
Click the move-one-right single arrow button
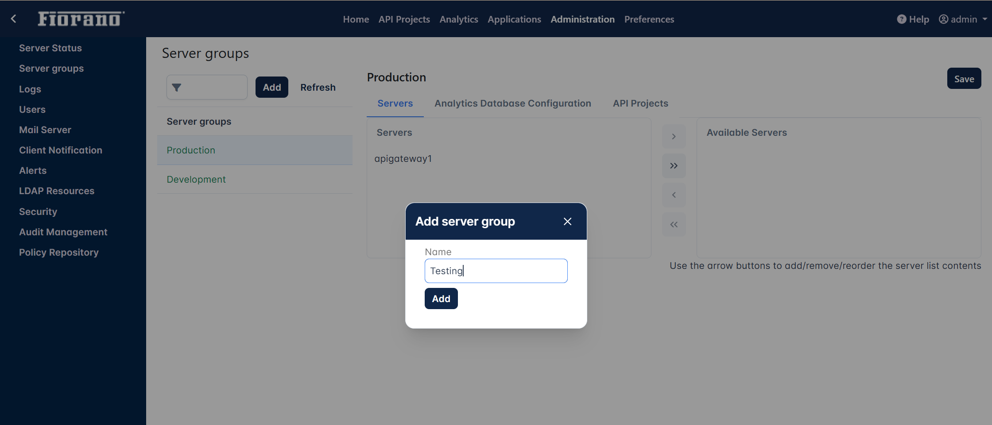point(674,137)
